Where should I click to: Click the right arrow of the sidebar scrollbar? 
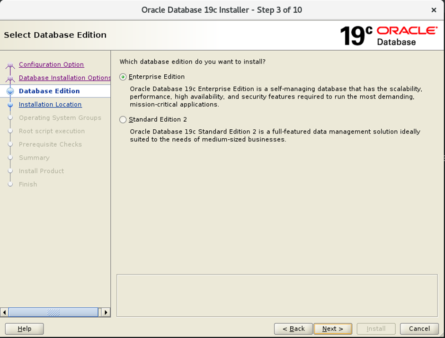(106, 312)
